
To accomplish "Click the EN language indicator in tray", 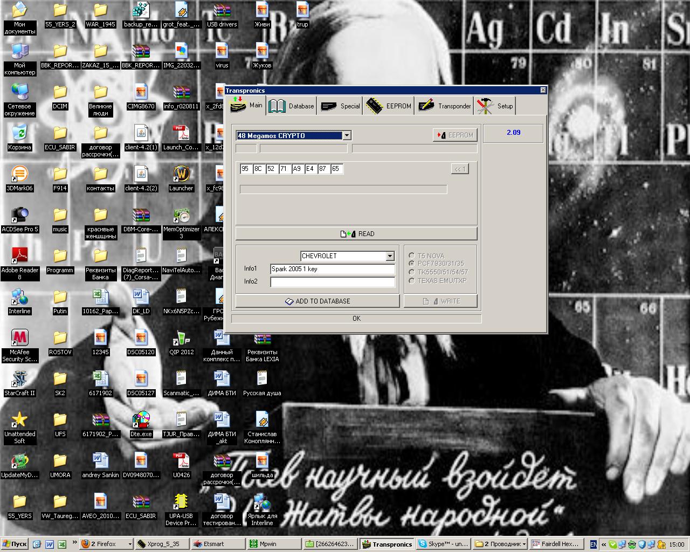I will (x=594, y=544).
